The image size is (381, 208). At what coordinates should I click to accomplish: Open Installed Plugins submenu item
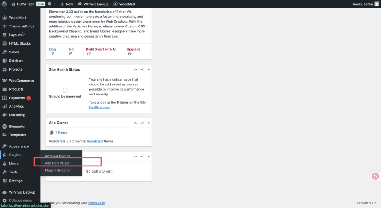57,156
